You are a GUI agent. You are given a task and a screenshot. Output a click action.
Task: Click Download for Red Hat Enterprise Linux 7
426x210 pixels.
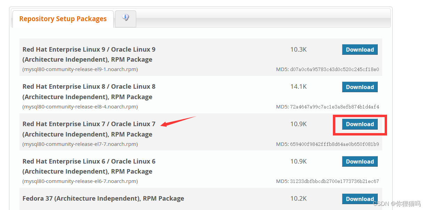360,124
